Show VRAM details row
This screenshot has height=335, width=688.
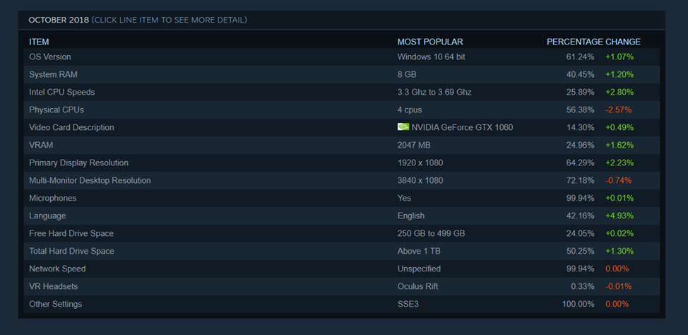(41, 145)
